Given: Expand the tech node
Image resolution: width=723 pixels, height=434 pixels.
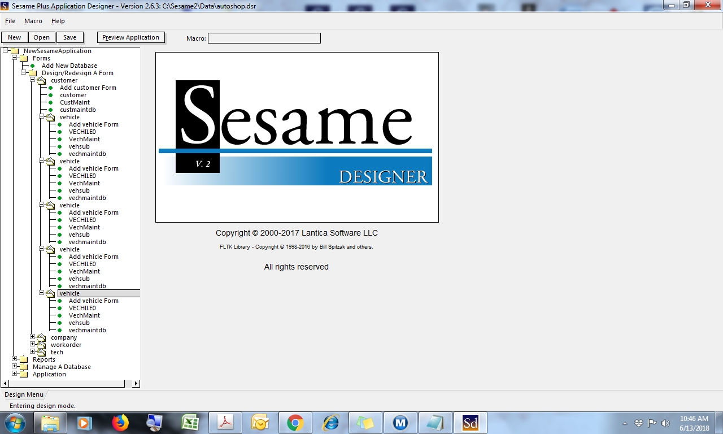Looking at the screenshot, I should [x=33, y=351].
